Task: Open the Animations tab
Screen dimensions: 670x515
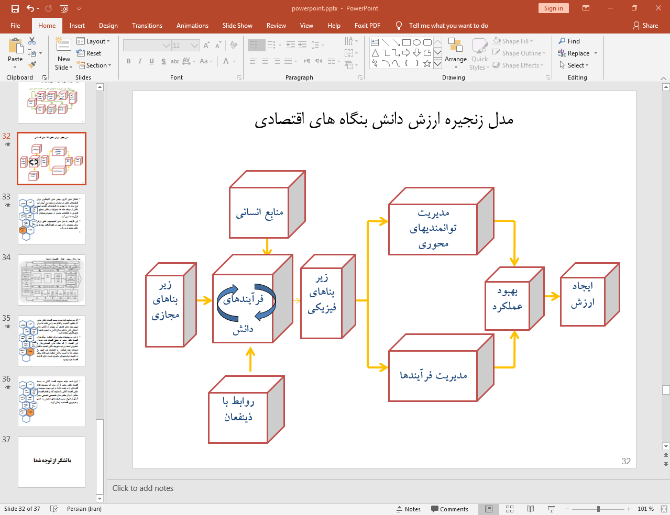Action: (x=192, y=25)
